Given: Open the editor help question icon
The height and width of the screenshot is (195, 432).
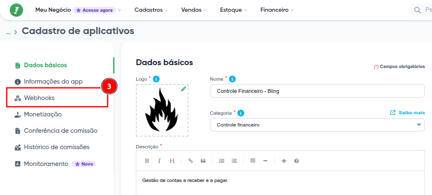Looking at the screenshot, I should [297, 161].
